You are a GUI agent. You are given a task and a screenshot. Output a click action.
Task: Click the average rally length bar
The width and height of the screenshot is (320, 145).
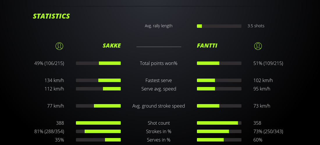coord(219,26)
